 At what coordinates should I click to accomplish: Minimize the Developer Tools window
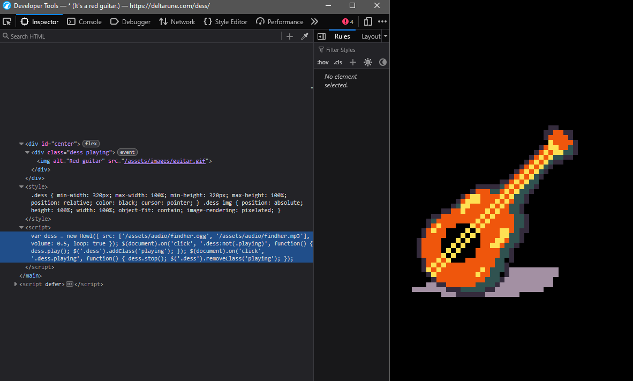coord(328,6)
